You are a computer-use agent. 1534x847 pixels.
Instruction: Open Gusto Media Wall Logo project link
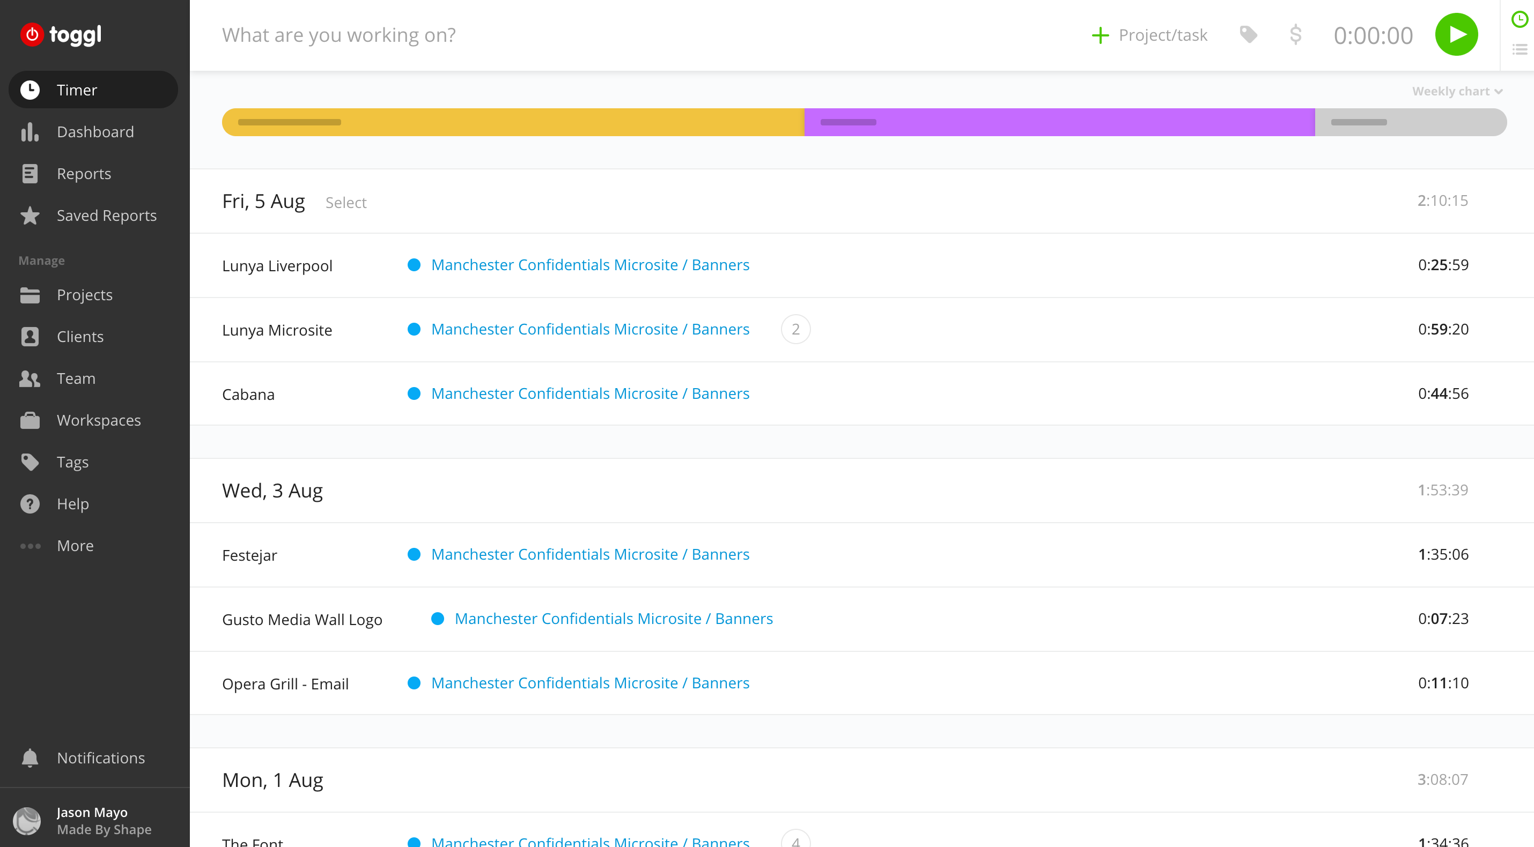click(x=614, y=619)
